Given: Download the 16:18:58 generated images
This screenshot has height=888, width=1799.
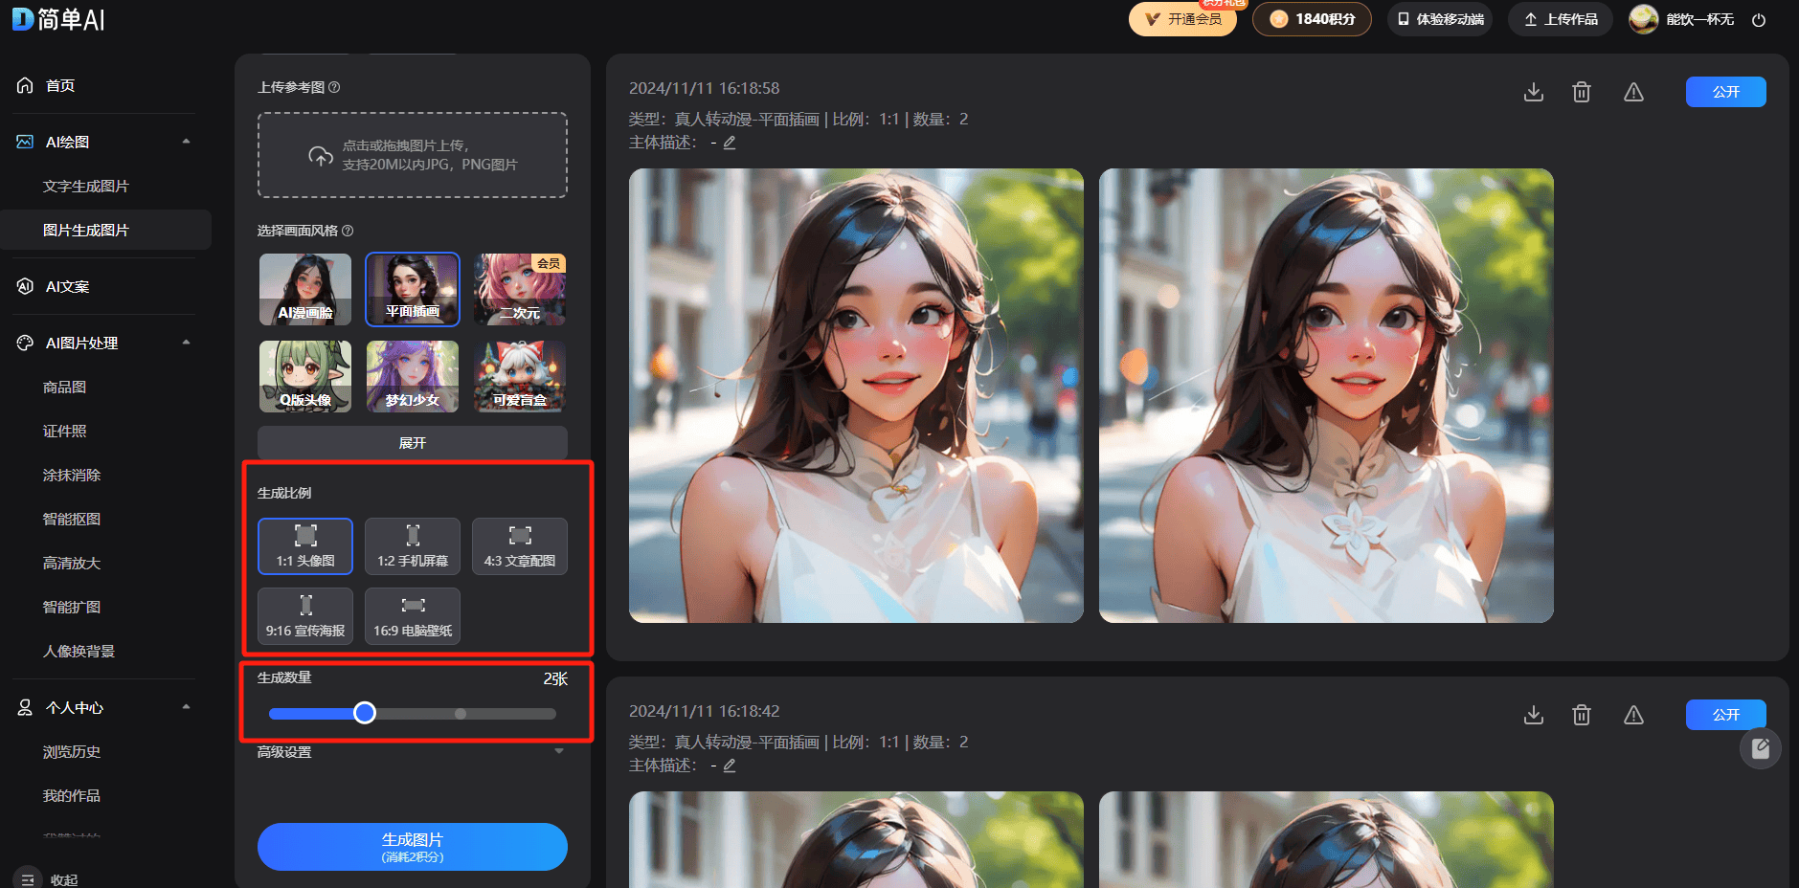Looking at the screenshot, I should pos(1533,92).
